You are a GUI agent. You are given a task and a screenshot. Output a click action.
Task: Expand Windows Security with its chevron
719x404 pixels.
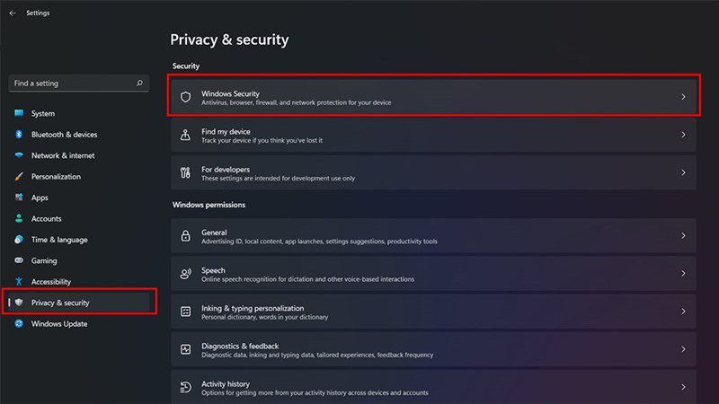pyautogui.click(x=683, y=97)
